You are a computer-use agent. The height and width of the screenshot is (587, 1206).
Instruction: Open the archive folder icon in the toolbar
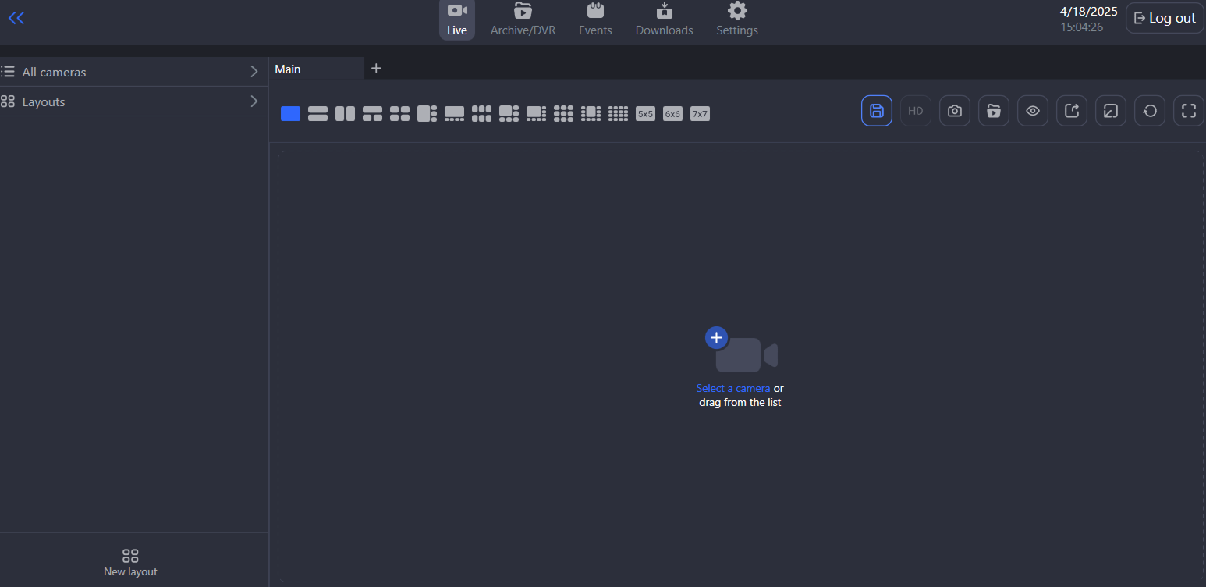click(993, 111)
